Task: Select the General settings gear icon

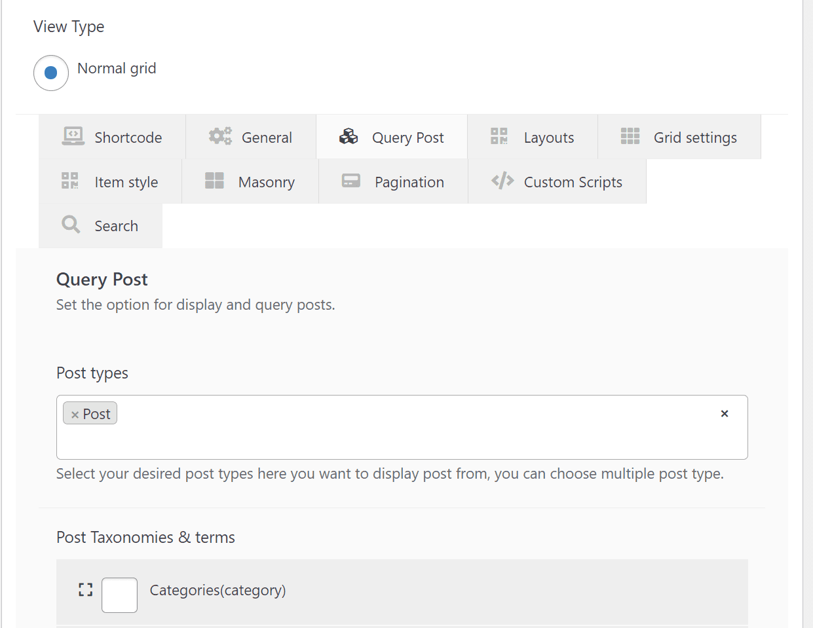Action: 220,136
